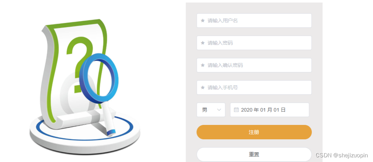Open the calendar icon in date field
This screenshot has width=373, height=162.
coord(236,110)
